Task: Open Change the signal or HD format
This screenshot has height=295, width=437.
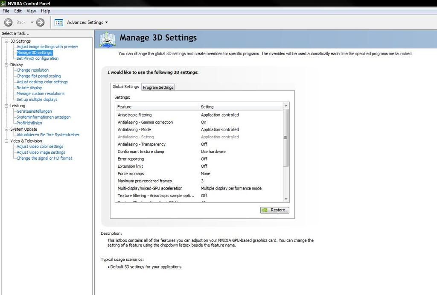Action: tap(44, 158)
